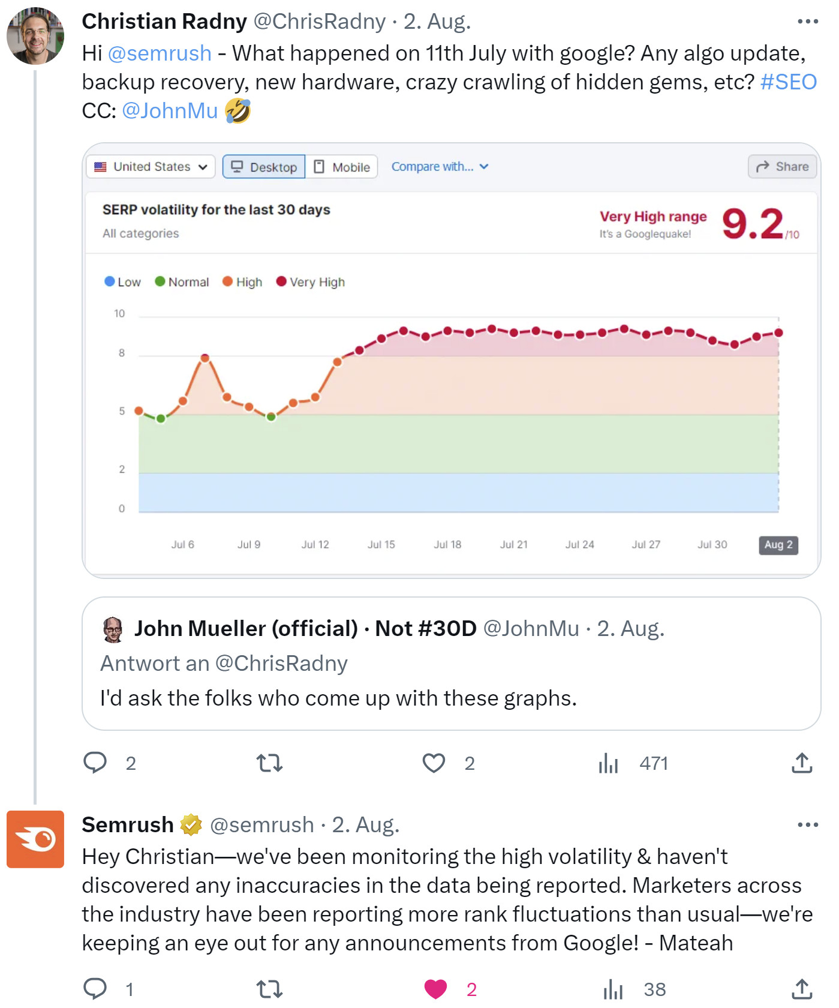The height and width of the screenshot is (1008, 839).
Task: Reply to John Mueller's tweet
Action: click(95, 763)
